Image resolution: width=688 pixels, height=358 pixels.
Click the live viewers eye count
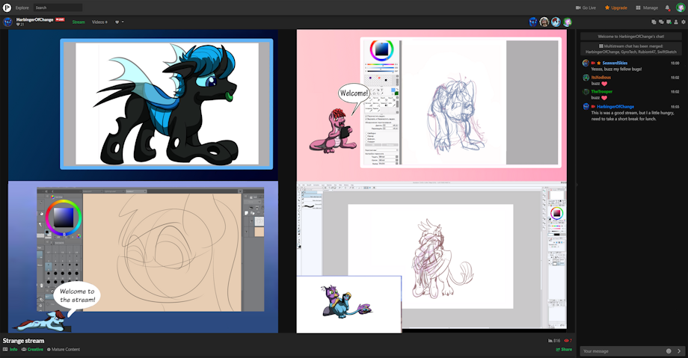[x=568, y=341]
